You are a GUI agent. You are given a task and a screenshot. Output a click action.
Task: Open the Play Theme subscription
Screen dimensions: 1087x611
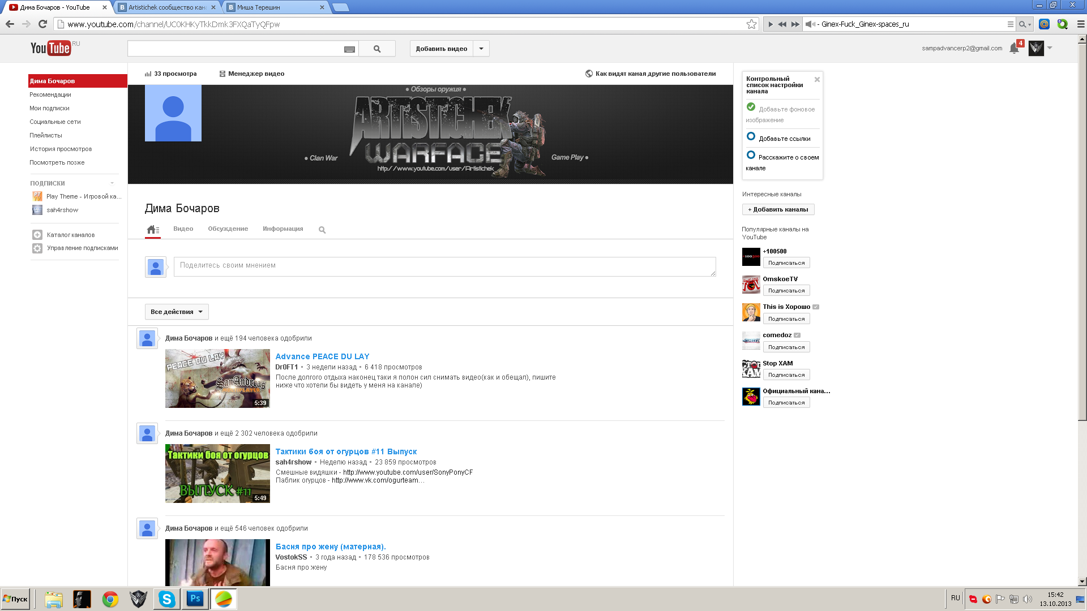click(77, 196)
